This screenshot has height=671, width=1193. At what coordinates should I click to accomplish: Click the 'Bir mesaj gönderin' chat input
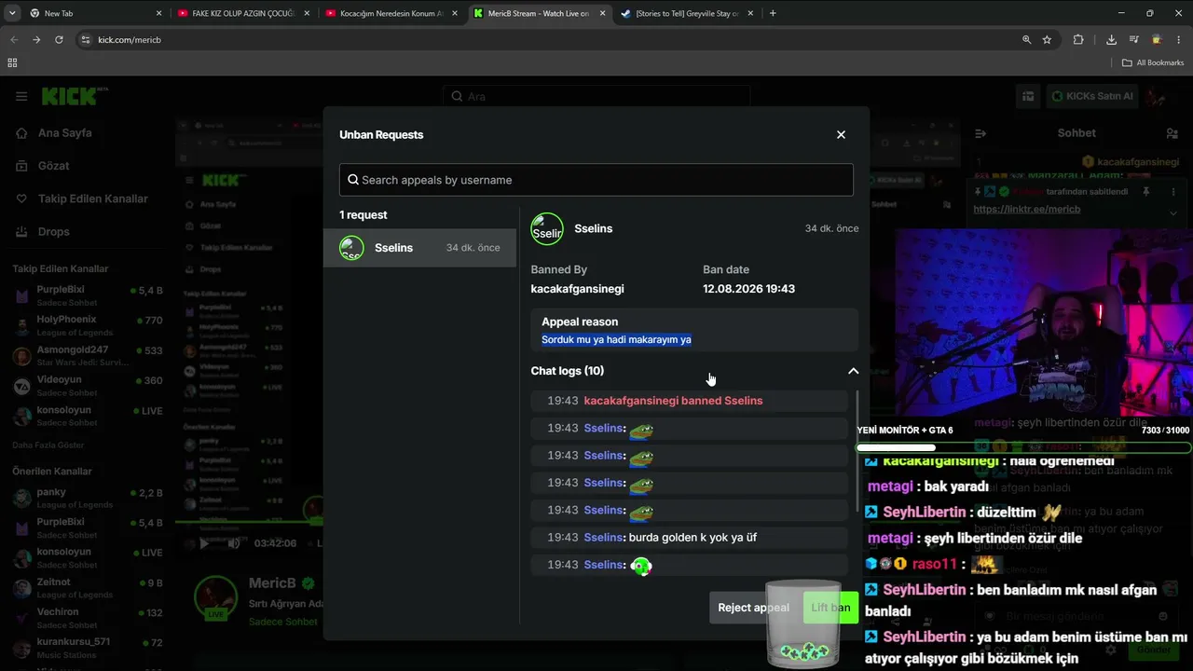coord(1072,616)
